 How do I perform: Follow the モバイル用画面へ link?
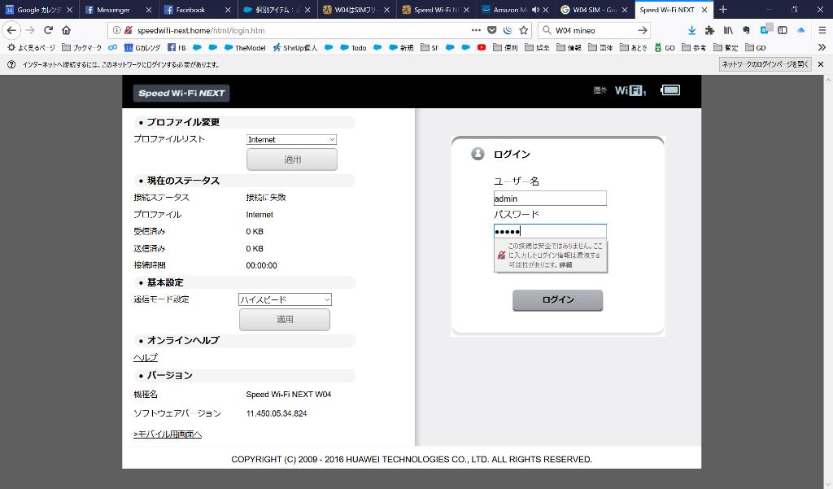pyautogui.click(x=168, y=434)
